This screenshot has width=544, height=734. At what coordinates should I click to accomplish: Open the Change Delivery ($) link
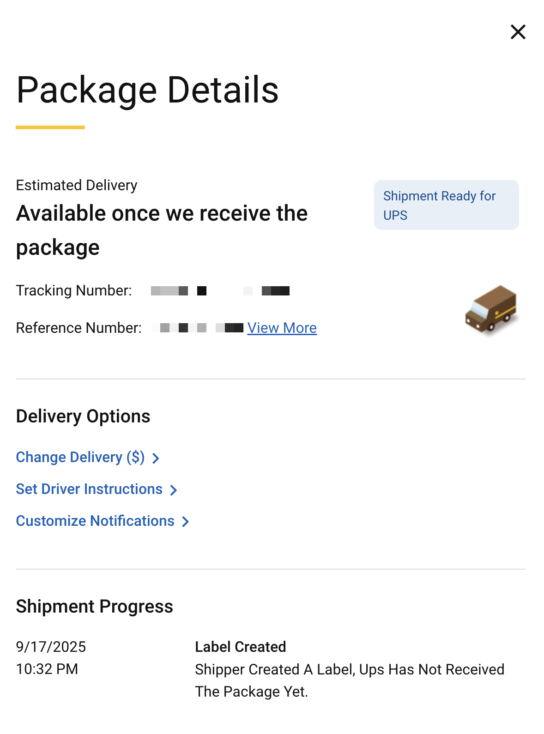coord(80,457)
